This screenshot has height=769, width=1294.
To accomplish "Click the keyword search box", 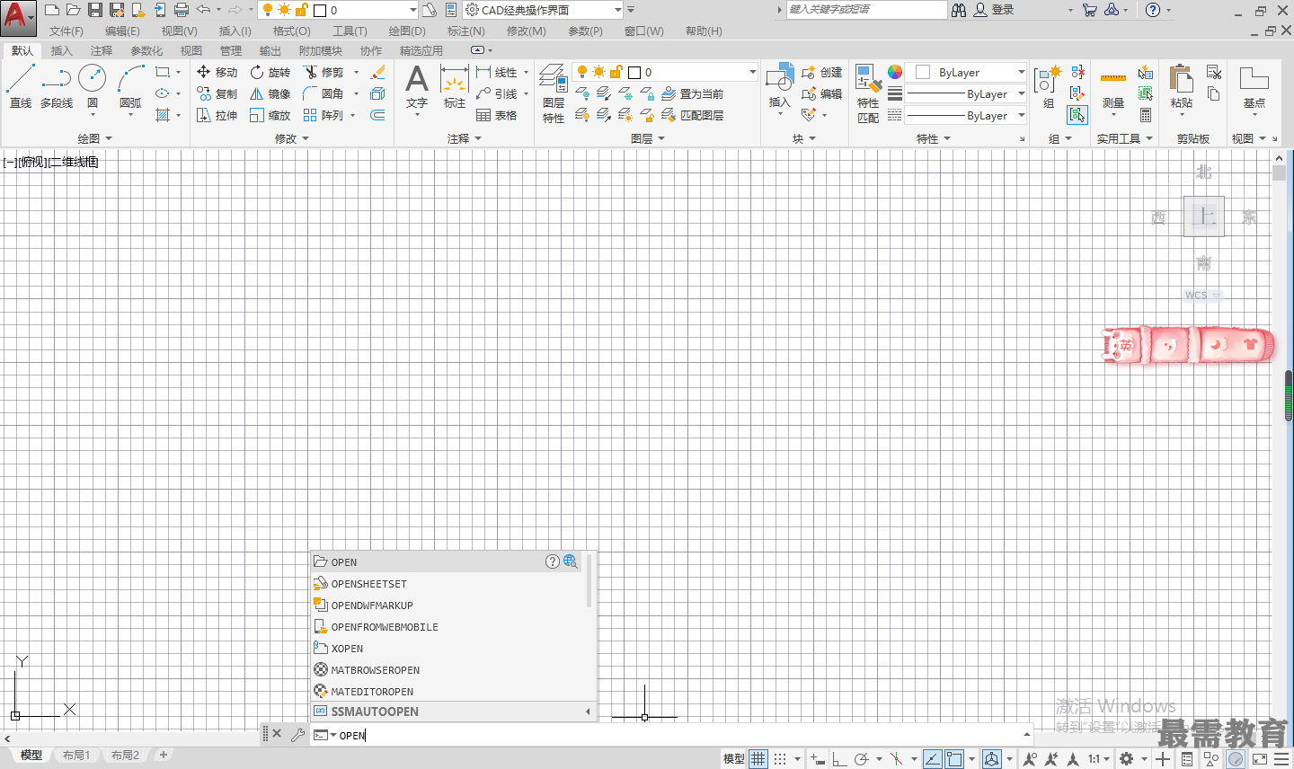I will (x=866, y=10).
